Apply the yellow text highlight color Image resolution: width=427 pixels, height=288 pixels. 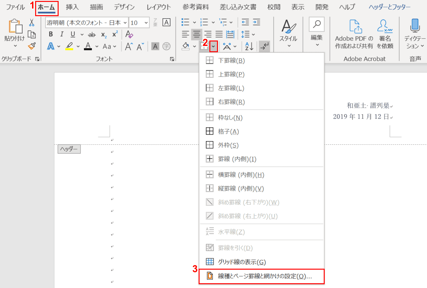point(69,46)
